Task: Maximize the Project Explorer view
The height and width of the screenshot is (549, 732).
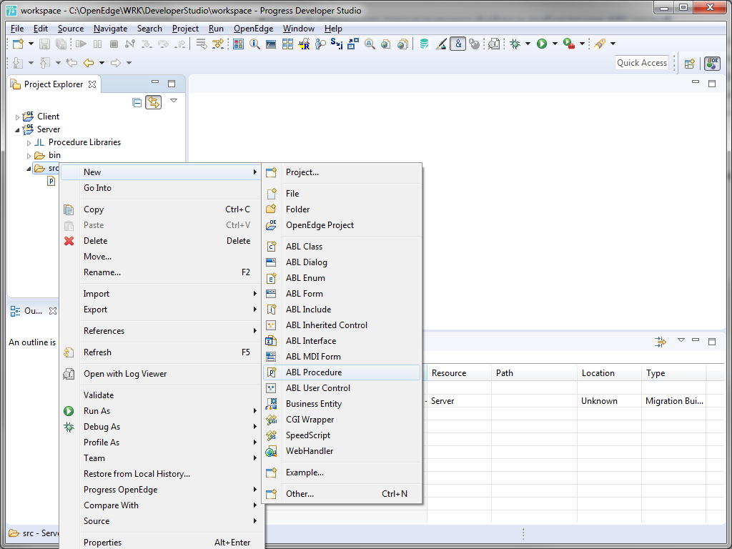Action: click(172, 84)
